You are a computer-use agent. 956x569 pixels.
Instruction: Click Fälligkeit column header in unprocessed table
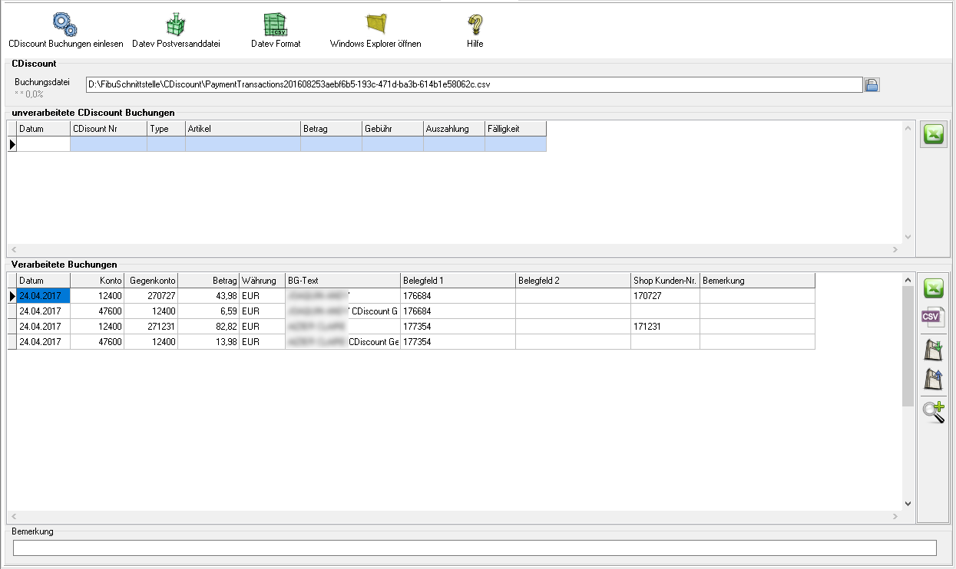[514, 129]
